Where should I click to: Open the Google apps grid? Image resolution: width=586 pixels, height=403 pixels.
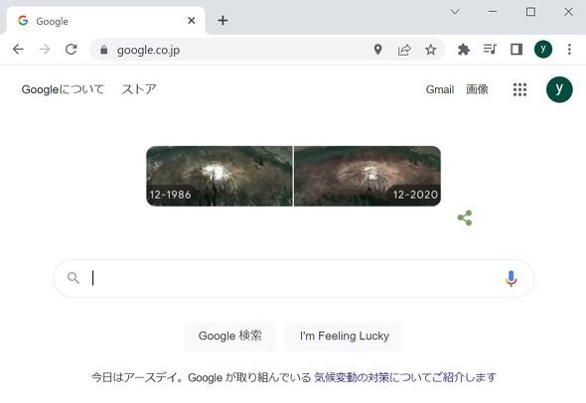point(519,89)
